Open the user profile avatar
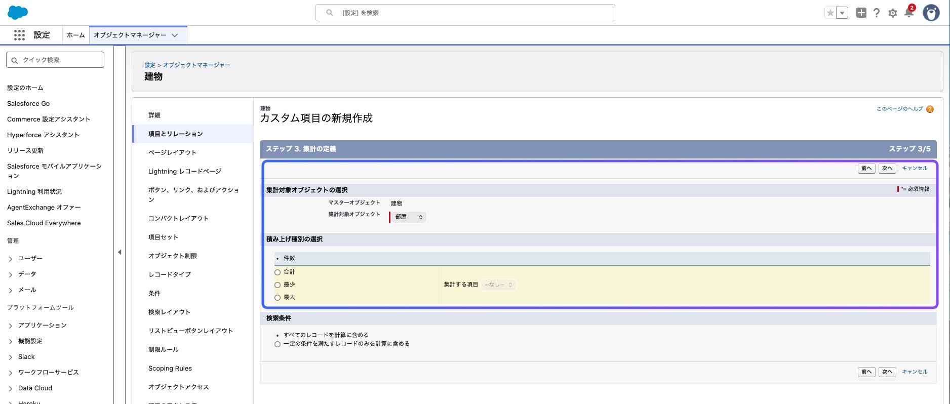The image size is (950, 404). [931, 13]
